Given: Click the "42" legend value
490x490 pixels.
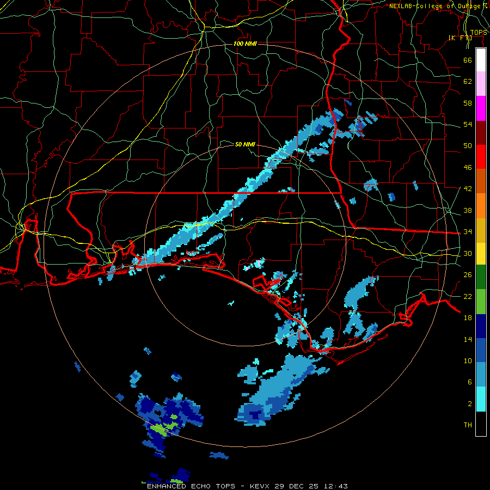Looking at the screenshot, I should coord(468,189).
